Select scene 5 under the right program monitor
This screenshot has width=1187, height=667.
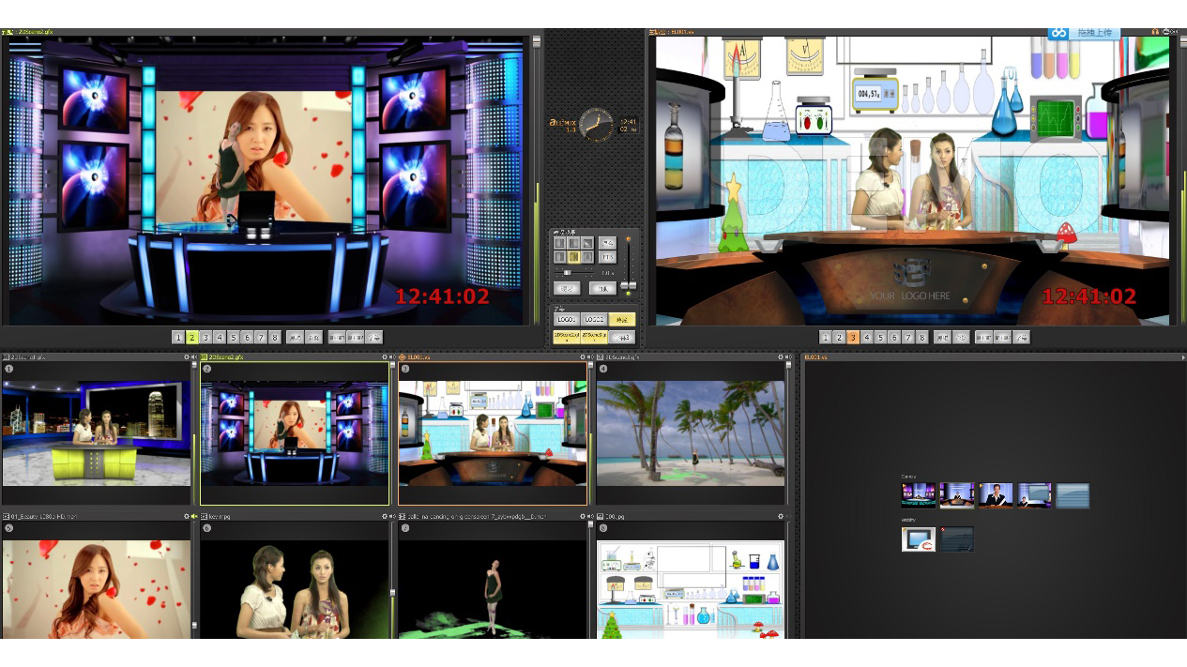881,338
